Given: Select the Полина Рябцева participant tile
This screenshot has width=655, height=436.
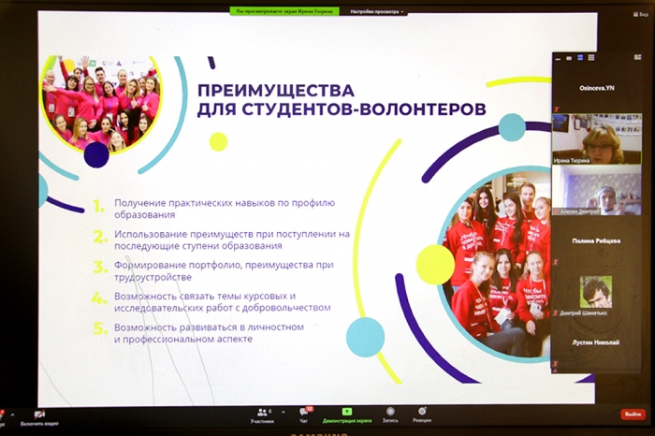Looking at the screenshot, I should click(596, 240).
